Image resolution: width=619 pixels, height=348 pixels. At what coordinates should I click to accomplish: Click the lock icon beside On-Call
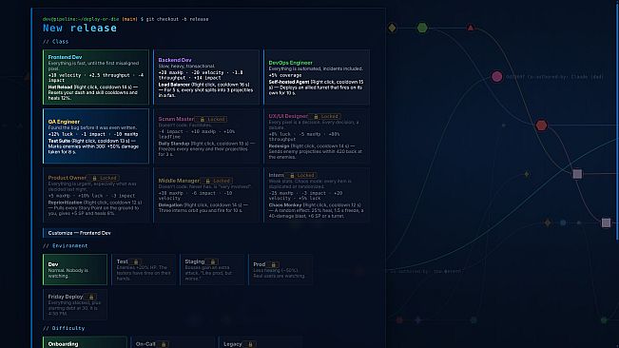click(163, 344)
